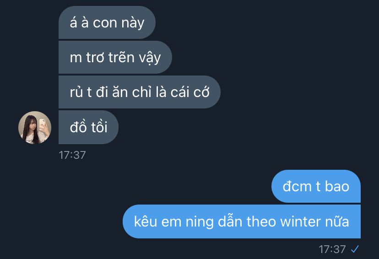Select the 'á à con này' message bubble
The width and height of the screenshot is (379, 259).
tap(107, 23)
